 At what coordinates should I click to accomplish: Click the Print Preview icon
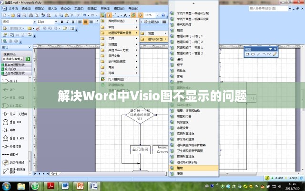click(x=36, y=15)
